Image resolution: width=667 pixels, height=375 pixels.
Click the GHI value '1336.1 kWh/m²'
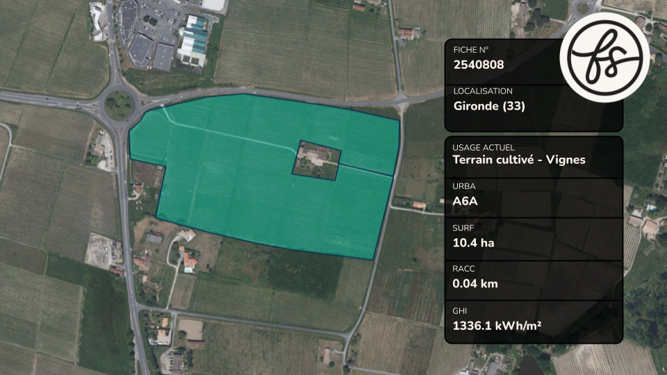[x=497, y=326]
